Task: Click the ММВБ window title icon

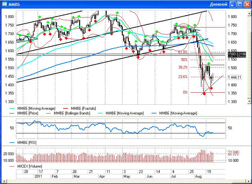Action: click(x=5, y=4)
